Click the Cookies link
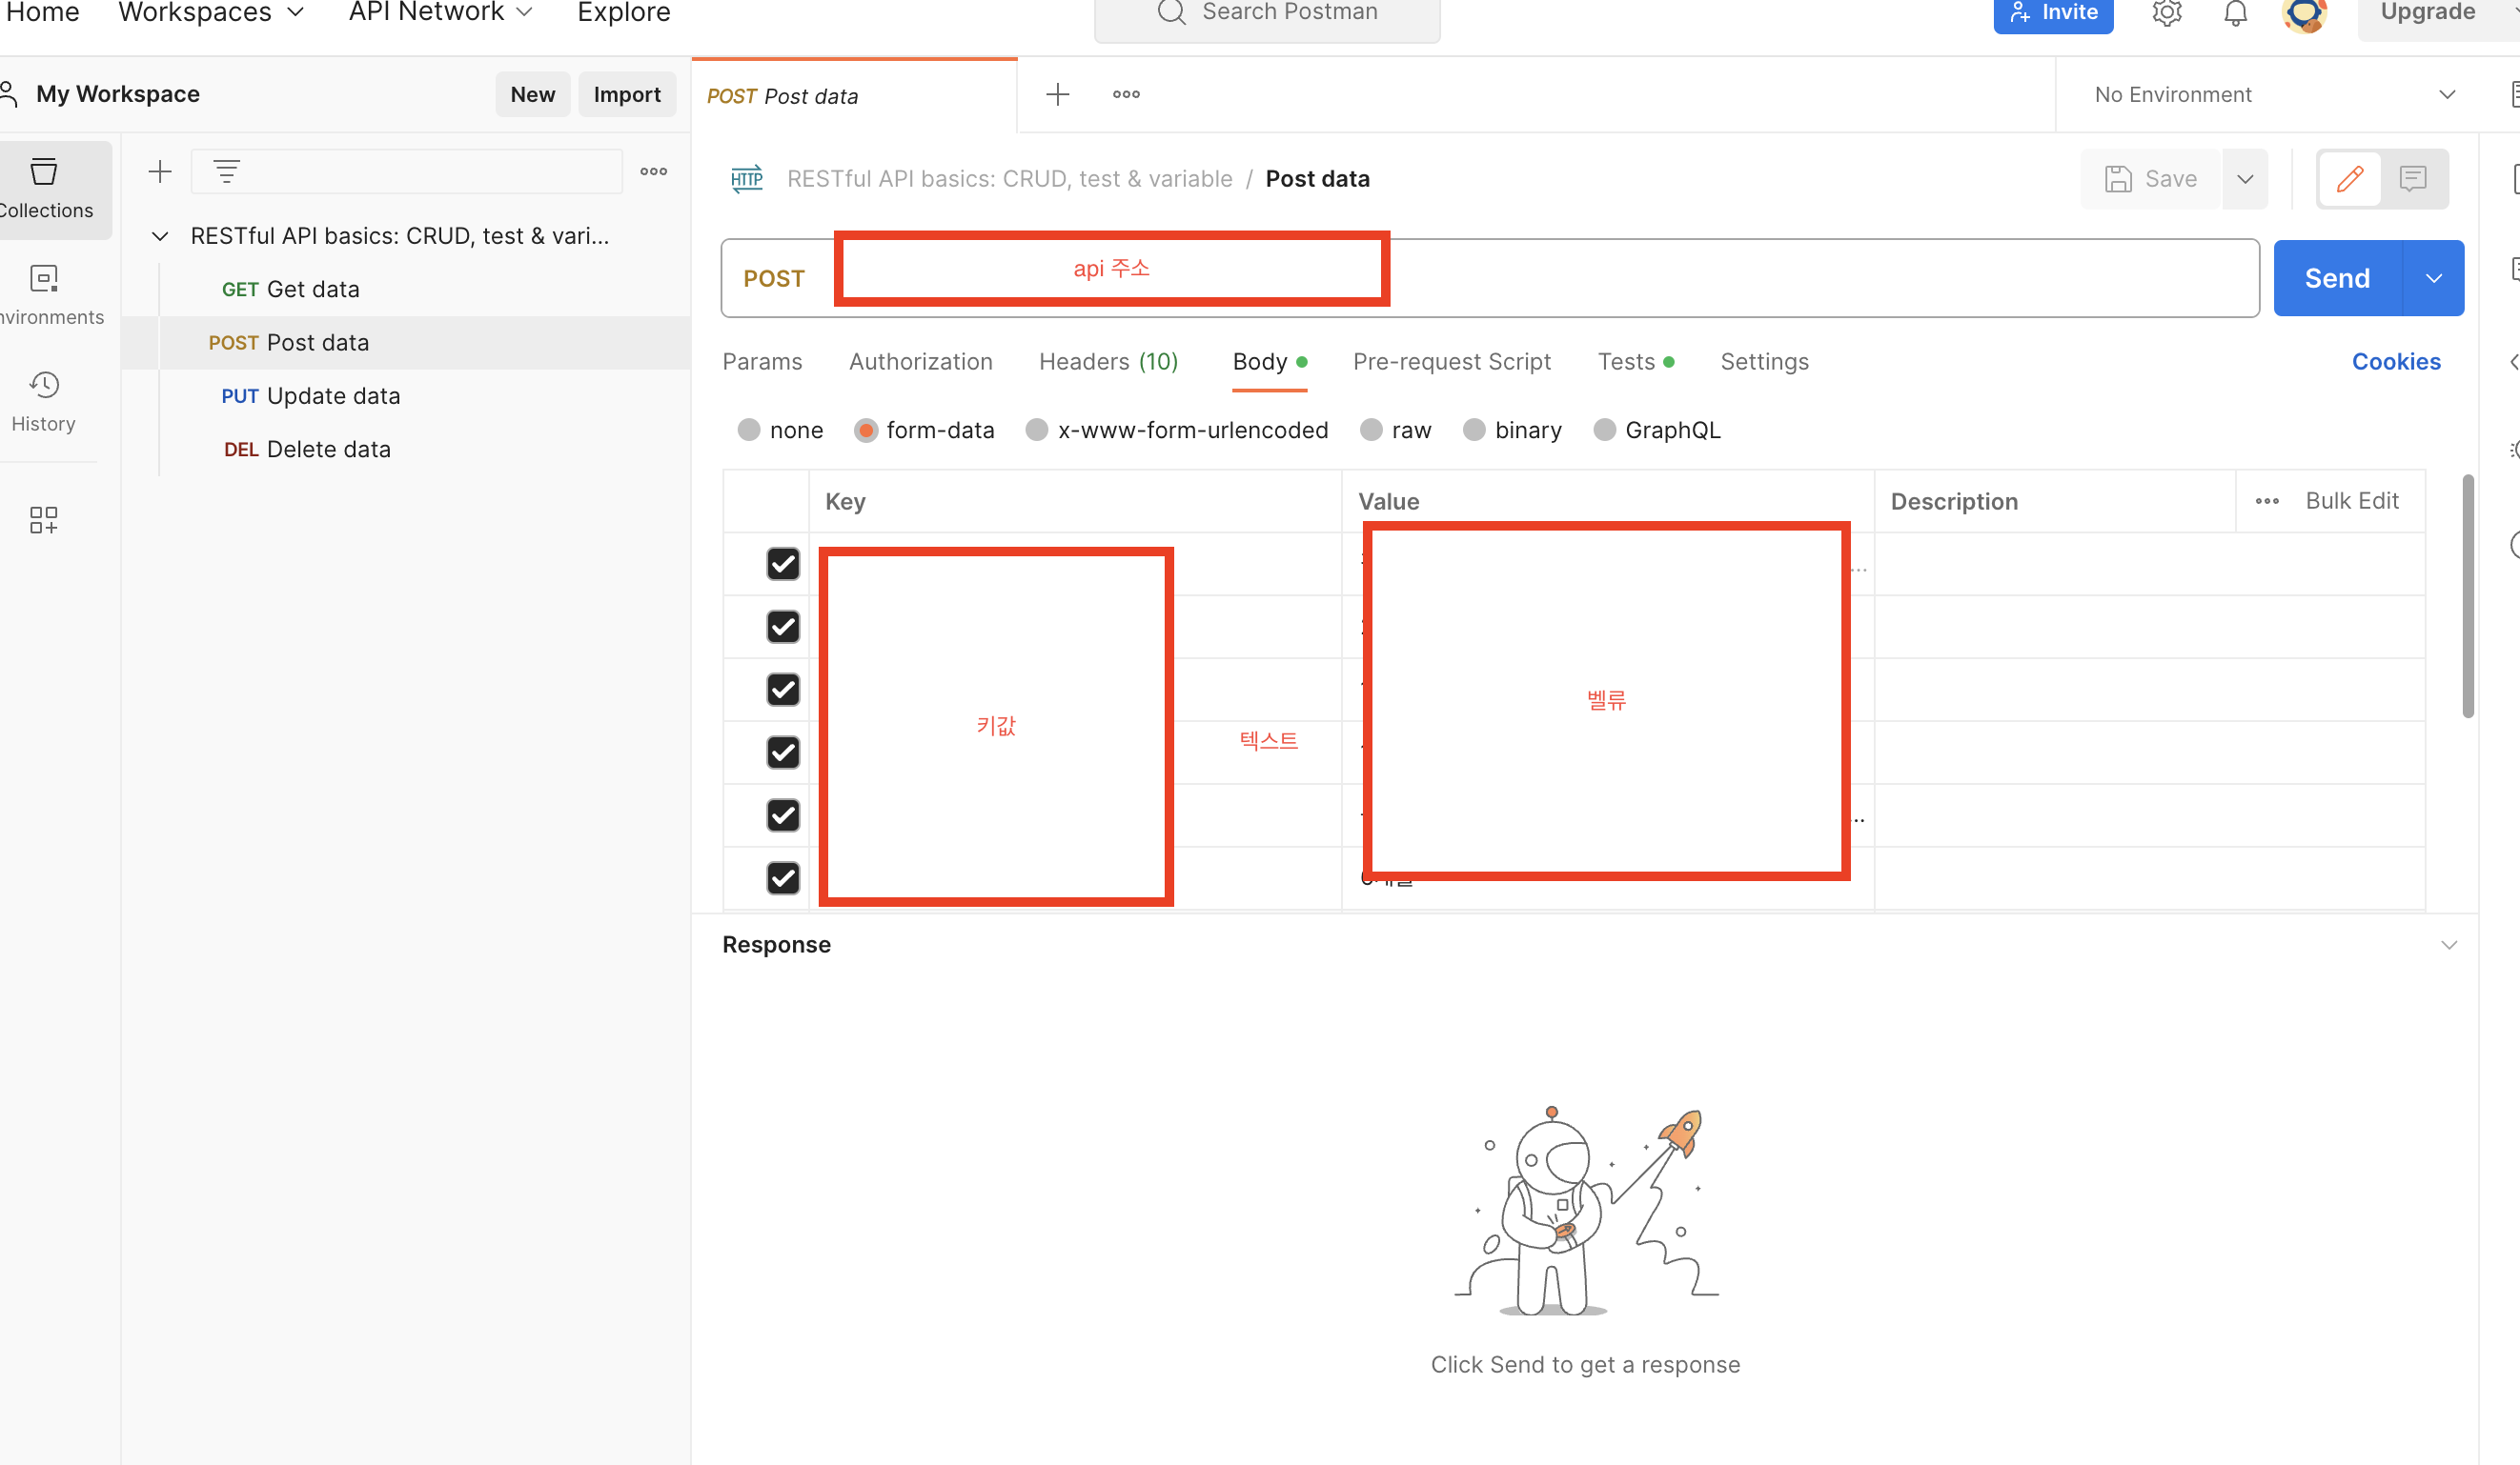The width and height of the screenshot is (2520, 1465). [2395, 362]
